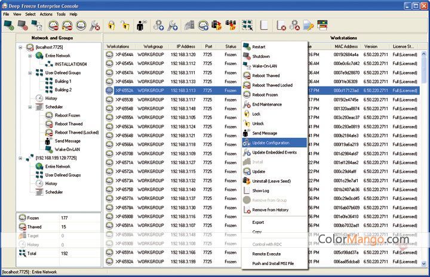Click the dotted-selection group toolbar icon
This screenshot has width=430, height=277.
tap(247, 26)
